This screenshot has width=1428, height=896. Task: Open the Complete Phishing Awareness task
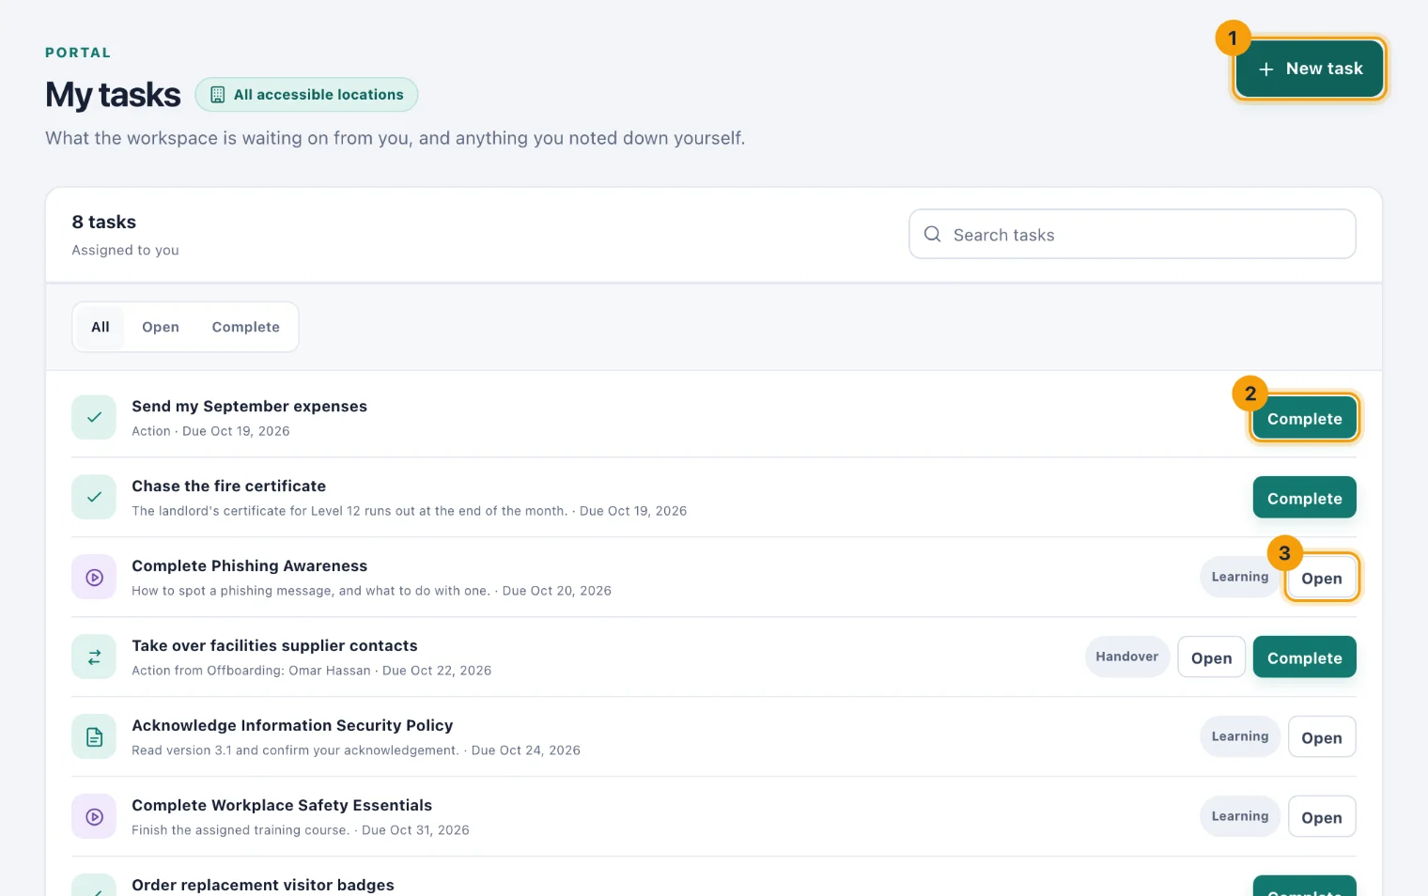coord(1321,578)
